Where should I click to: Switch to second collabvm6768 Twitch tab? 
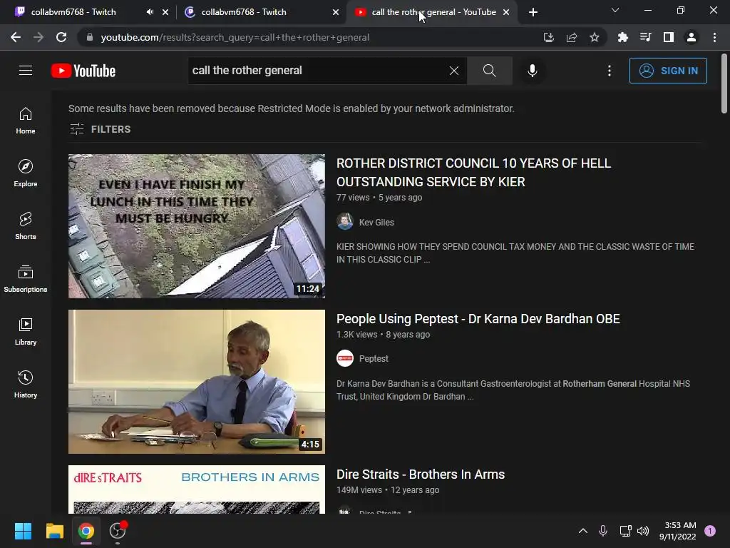244,12
